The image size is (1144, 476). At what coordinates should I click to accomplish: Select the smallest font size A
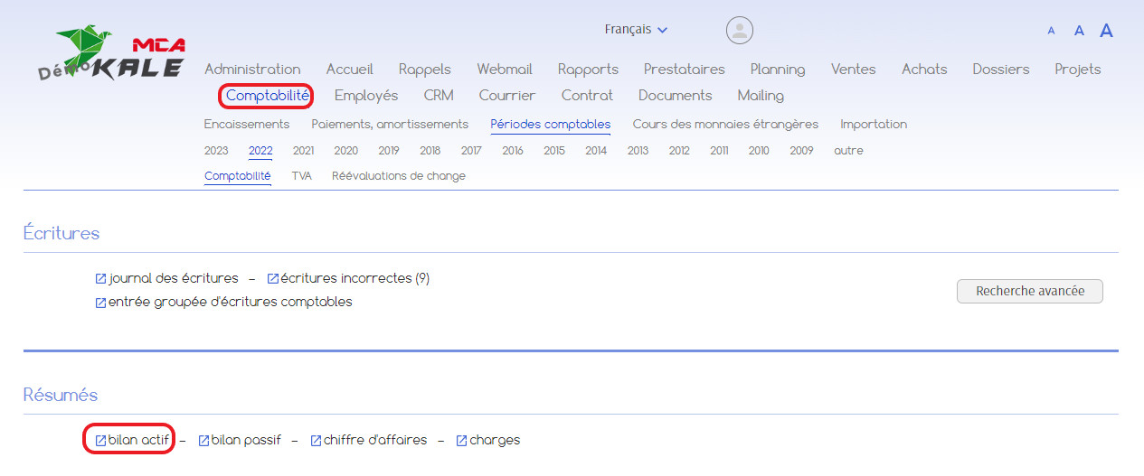tap(1051, 31)
